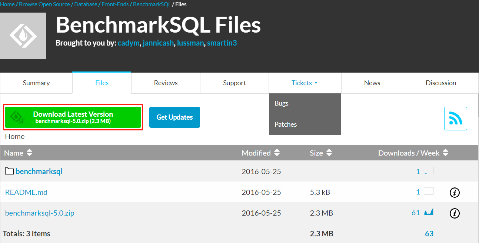Select Bugs from Tickets menu
Image resolution: width=479 pixels, height=243 pixels.
(282, 103)
